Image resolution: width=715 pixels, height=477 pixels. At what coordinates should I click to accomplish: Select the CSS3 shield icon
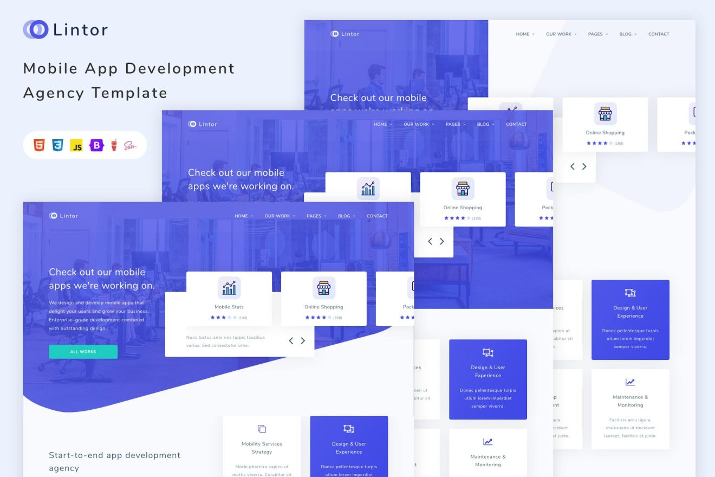58,145
